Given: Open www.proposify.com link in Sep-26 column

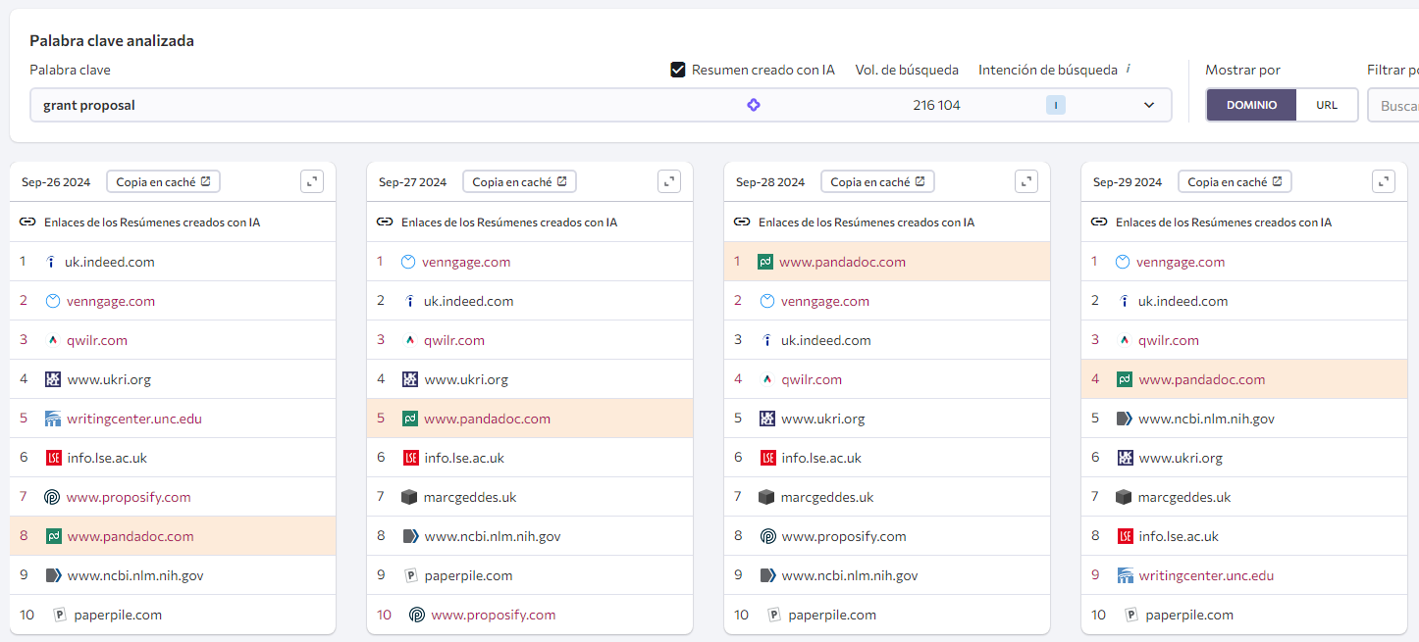Looking at the screenshot, I should (x=129, y=497).
